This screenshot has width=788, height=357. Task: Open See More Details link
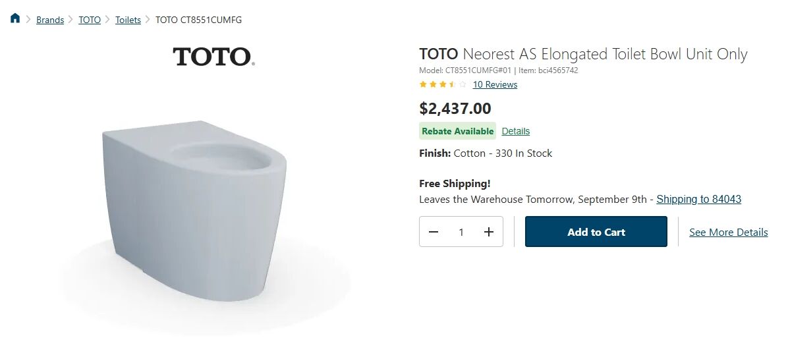click(x=728, y=232)
